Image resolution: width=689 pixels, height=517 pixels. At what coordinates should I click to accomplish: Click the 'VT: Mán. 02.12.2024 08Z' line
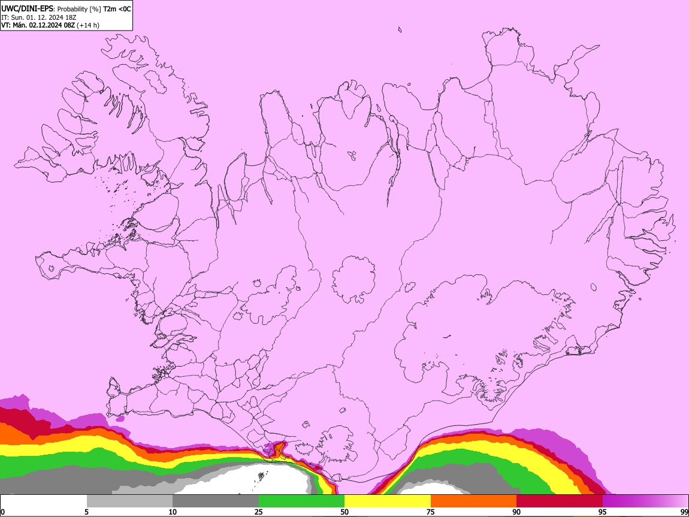[x=38, y=25]
